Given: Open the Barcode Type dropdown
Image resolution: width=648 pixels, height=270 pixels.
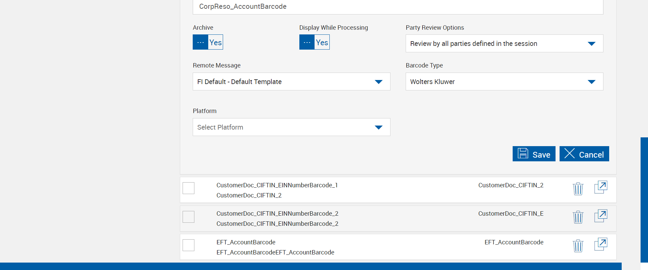Looking at the screenshot, I should [504, 82].
